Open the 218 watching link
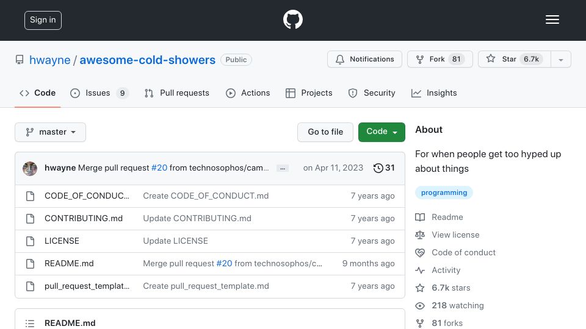Viewport: 586px width, 329px height. coord(450,305)
